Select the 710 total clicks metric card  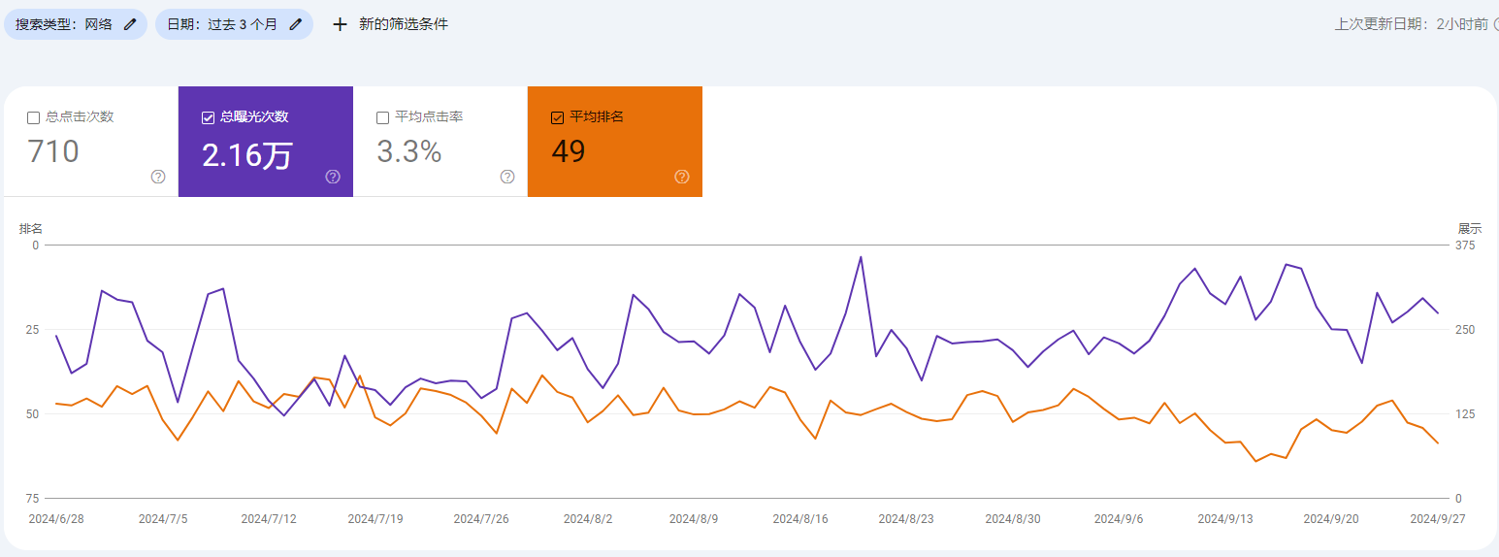click(91, 142)
